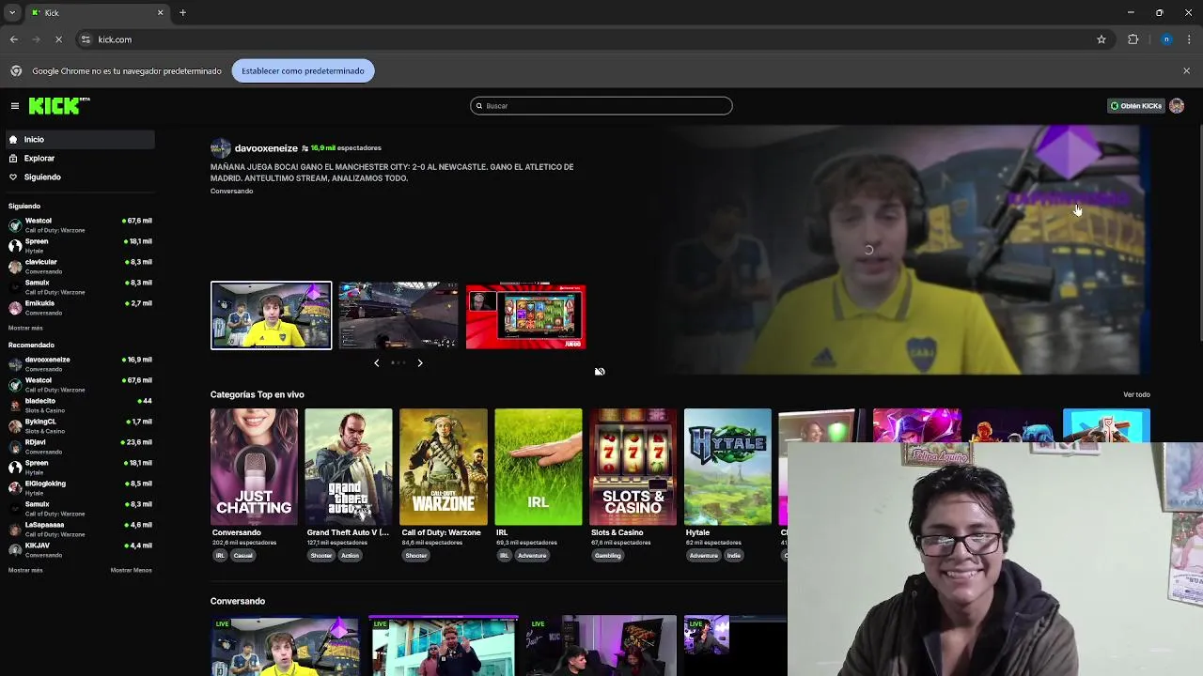Open LaSapaaaaa channel in Recomendado

[80, 530]
